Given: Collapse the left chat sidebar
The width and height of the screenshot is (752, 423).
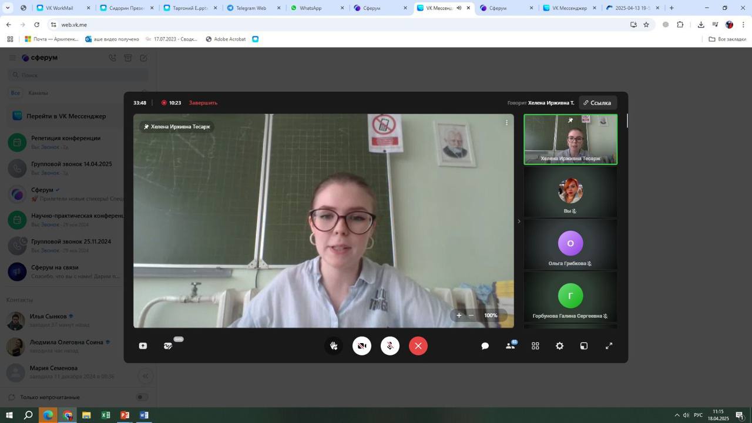Looking at the screenshot, I should 146,376.
